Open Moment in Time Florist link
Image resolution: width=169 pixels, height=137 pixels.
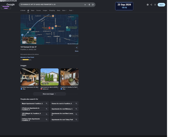27,57
